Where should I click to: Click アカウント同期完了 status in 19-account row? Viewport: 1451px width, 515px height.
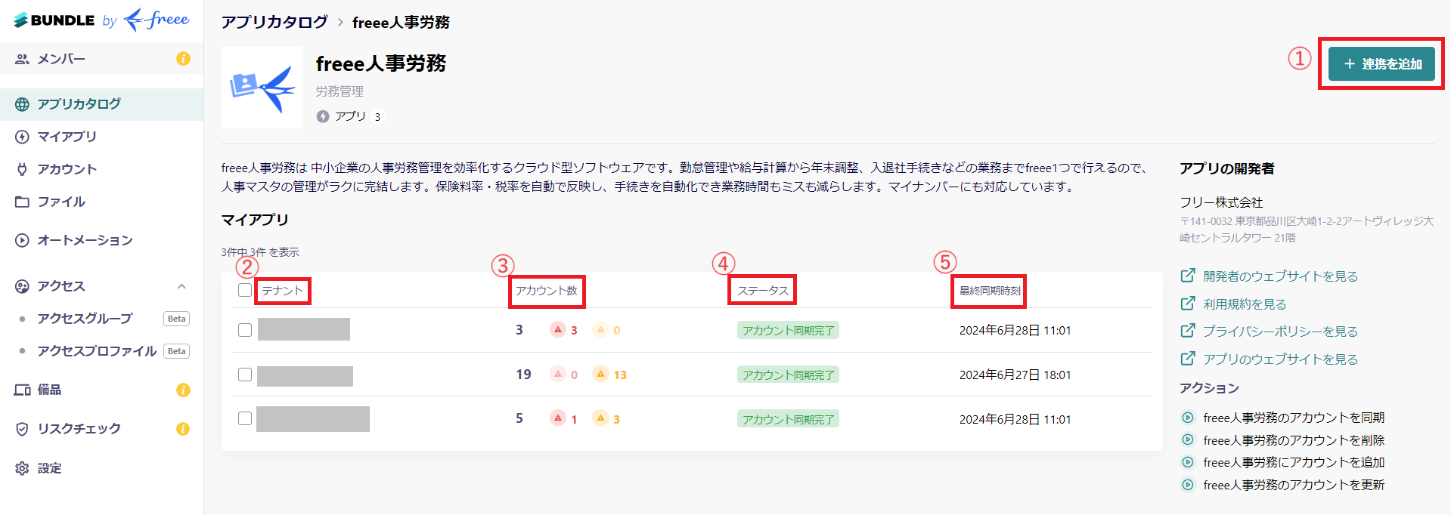click(788, 375)
